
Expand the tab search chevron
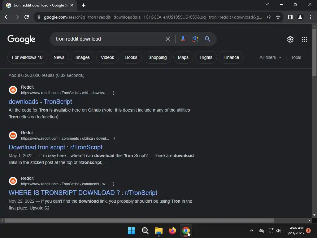pyautogui.click(x=267, y=4)
